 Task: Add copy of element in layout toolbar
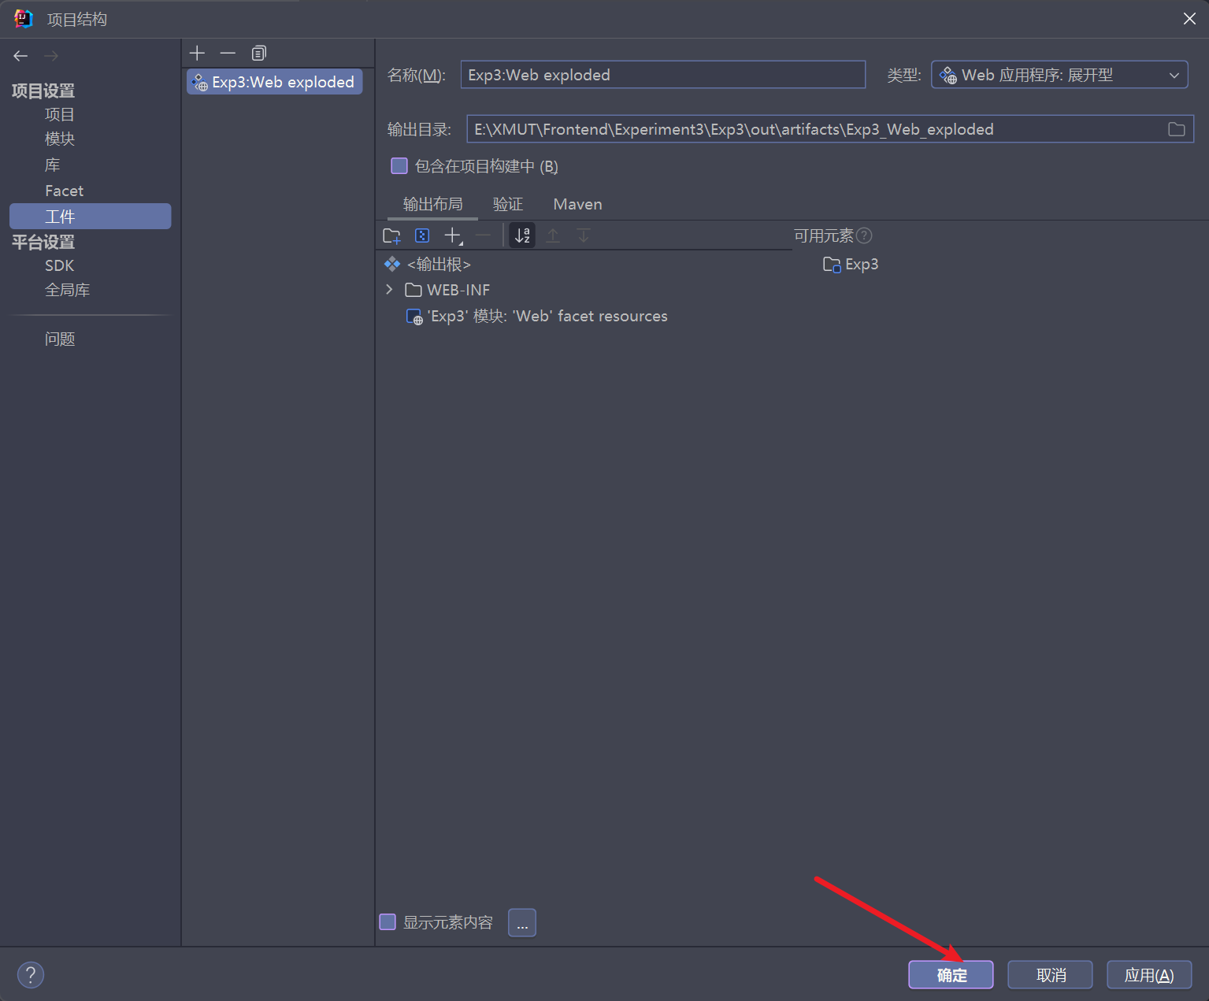453,235
